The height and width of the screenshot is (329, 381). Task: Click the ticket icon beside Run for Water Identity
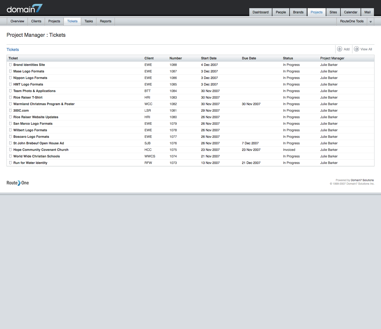(10, 163)
